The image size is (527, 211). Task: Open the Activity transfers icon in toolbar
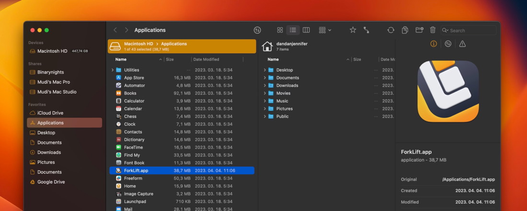click(257, 30)
